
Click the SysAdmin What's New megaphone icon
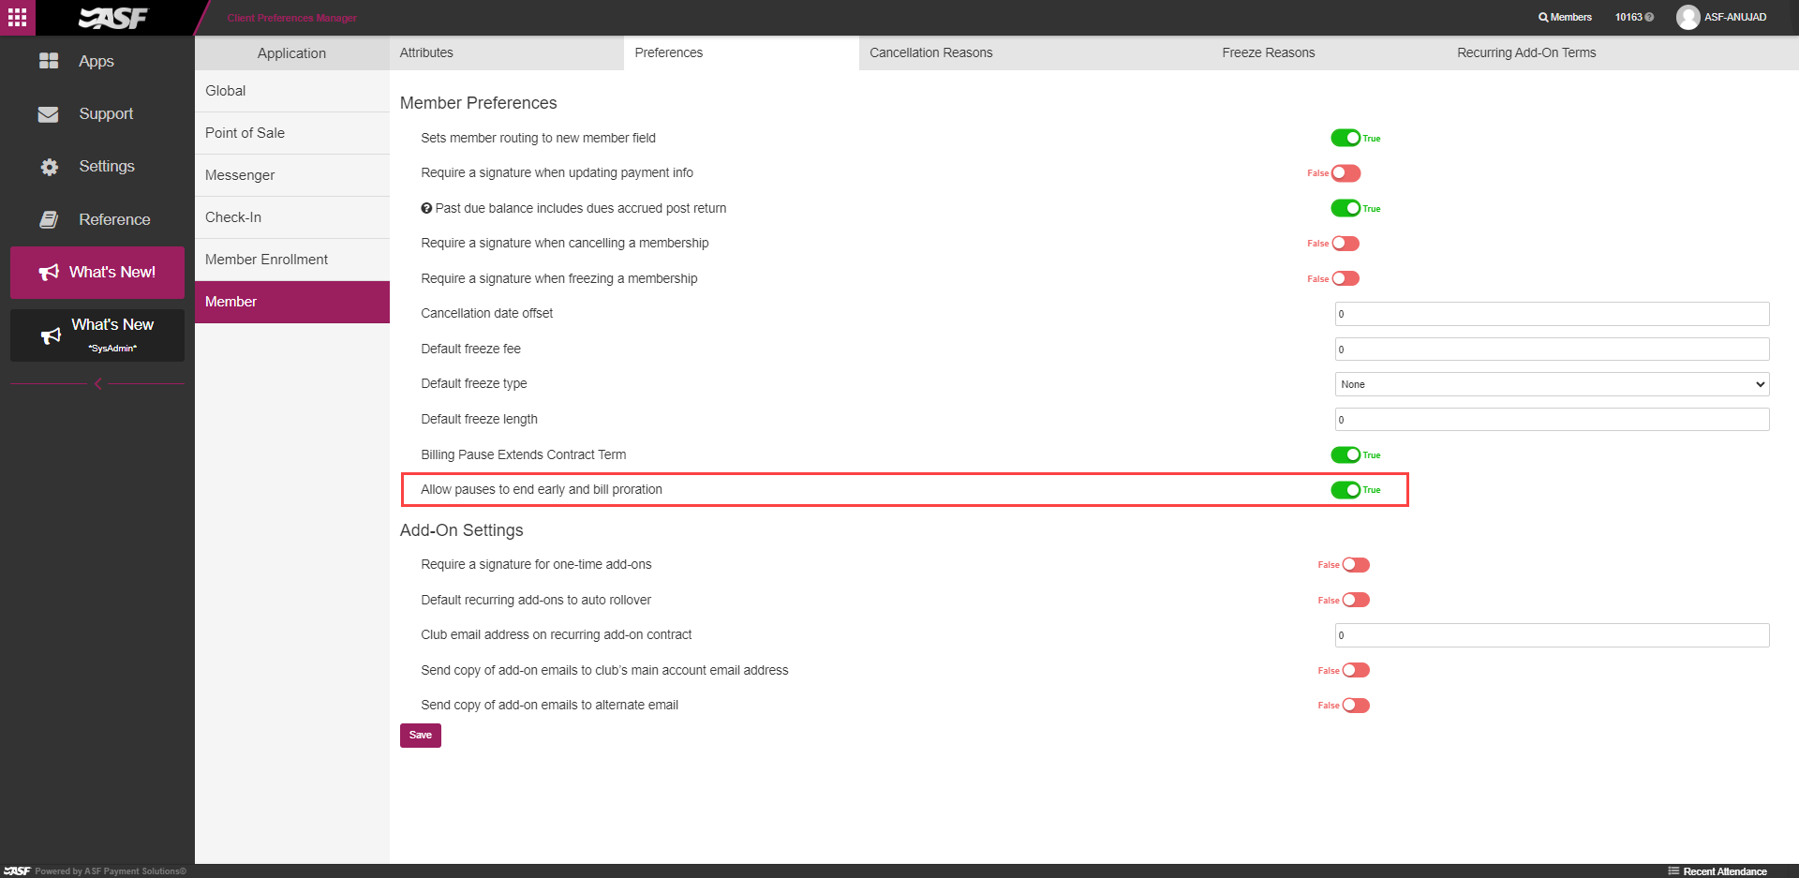[x=51, y=335]
